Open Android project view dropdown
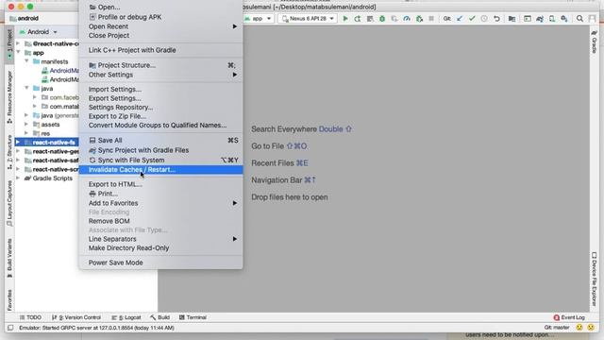This screenshot has width=604, height=340. [x=39, y=31]
